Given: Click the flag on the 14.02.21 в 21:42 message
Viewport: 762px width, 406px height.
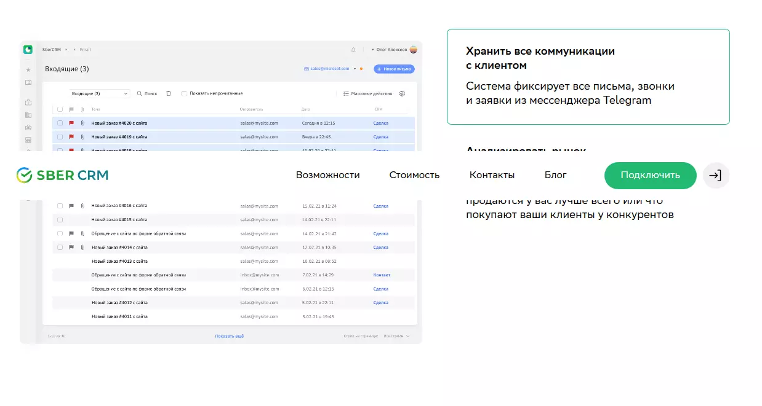Looking at the screenshot, I should click(71, 233).
